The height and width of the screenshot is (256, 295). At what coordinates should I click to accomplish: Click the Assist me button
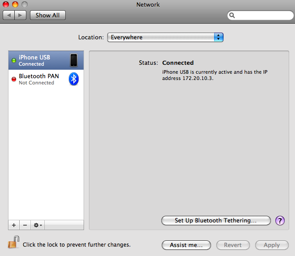pos(186,245)
